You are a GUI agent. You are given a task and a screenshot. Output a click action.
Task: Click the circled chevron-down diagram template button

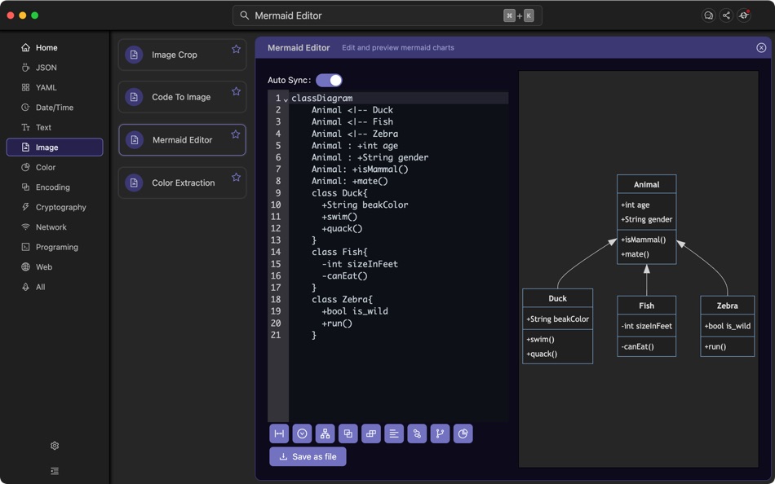point(302,433)
